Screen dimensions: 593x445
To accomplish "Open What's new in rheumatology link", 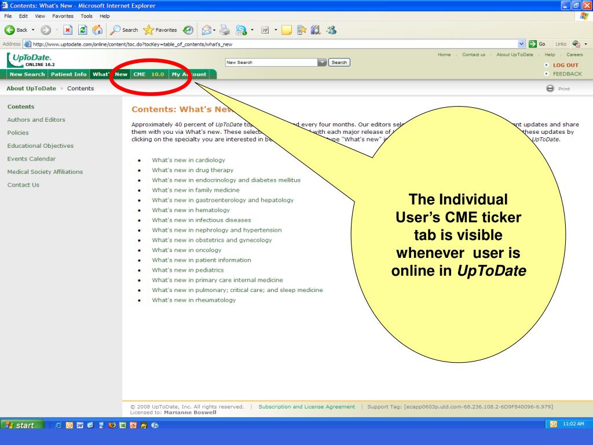I will [193, 300].
